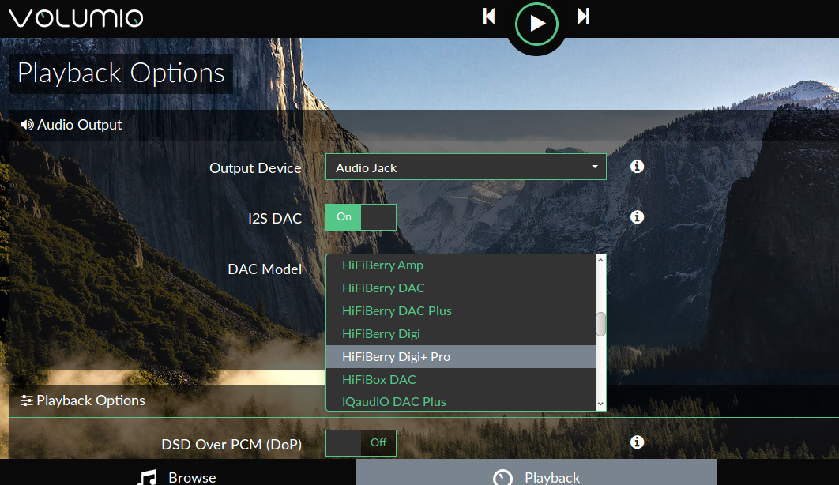Skip to previous track
The image size is (839, 485).
tap(489, 17)
